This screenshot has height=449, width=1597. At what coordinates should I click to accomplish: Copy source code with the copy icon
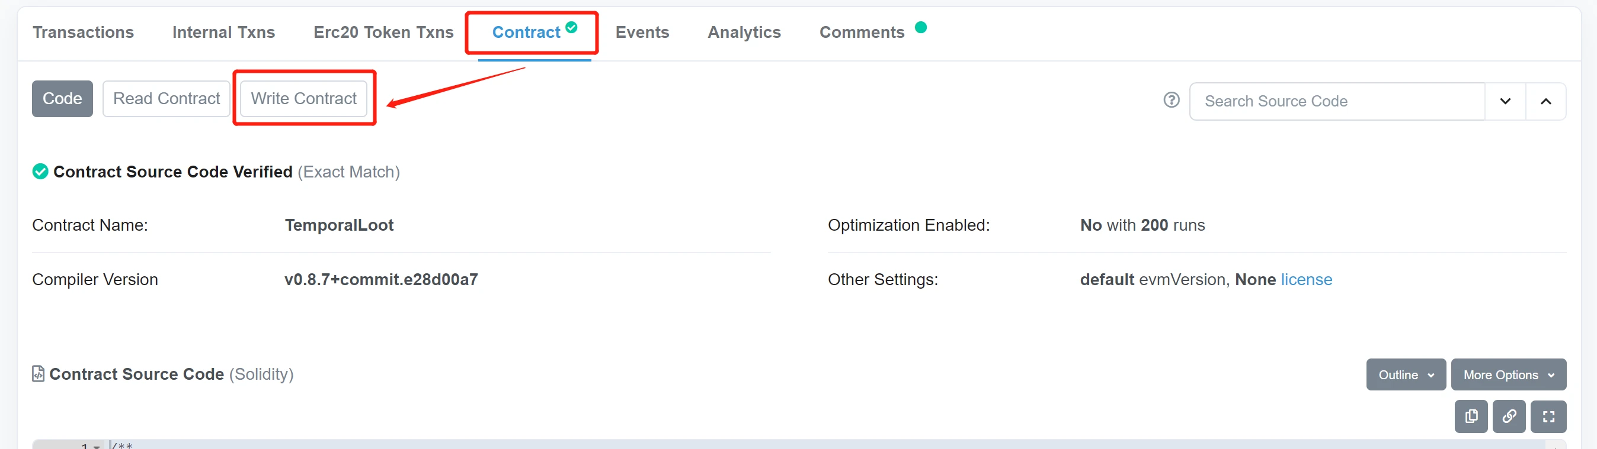click(x=1471, y=416)
